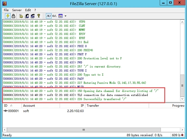Open the File menu
Image resolution: width=187 pixels, height=139 pixels.
(x=6, y=10)
